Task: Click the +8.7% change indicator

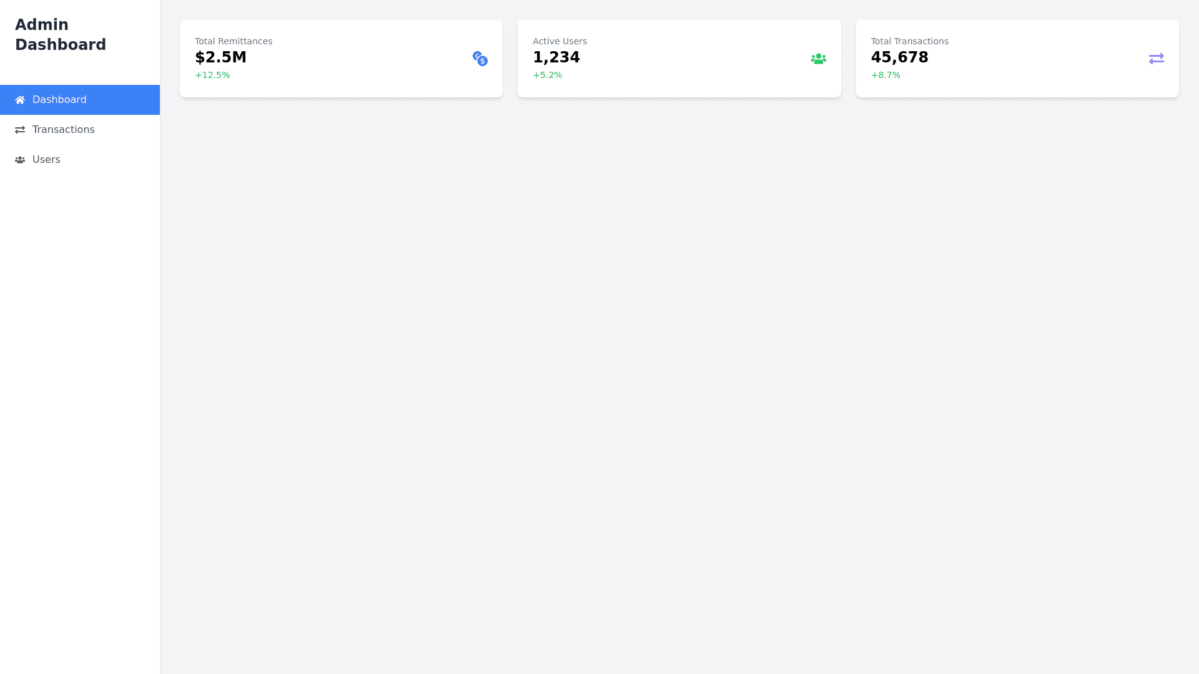Action: (x=886, y=76)
